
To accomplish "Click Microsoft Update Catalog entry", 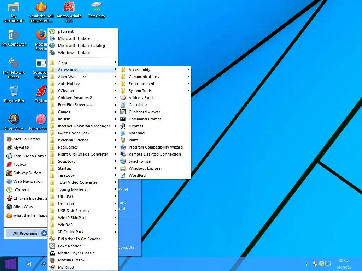I will (83, 46).
